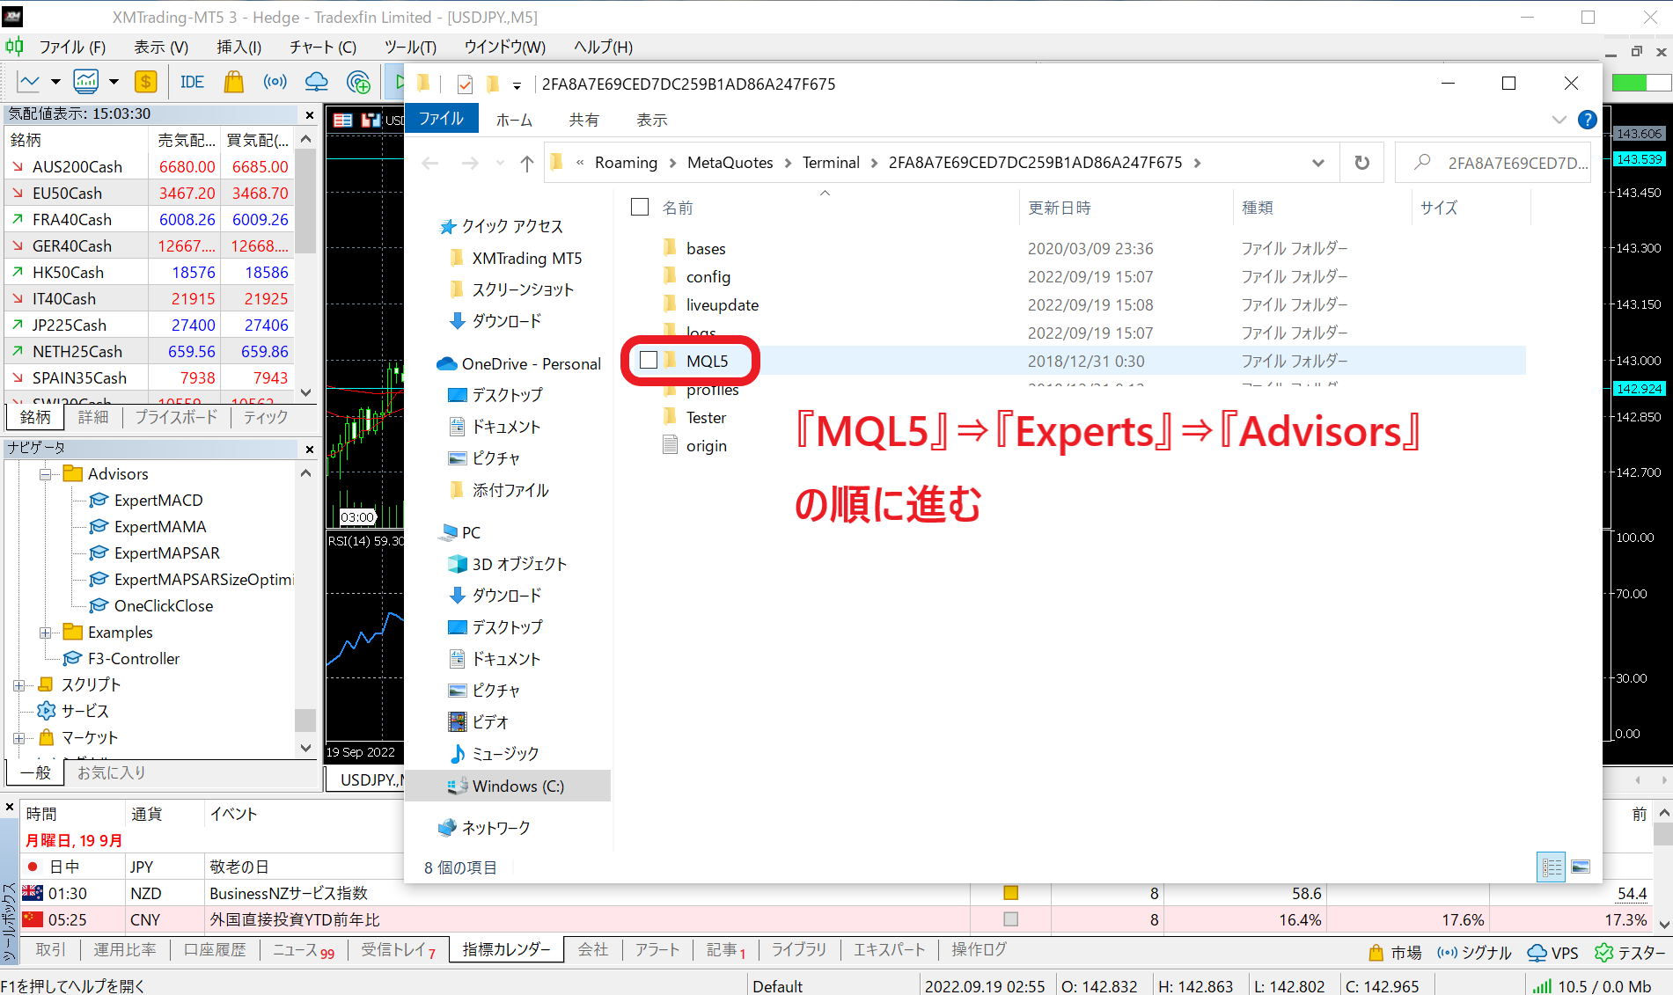The height and width of the screenshot is (995, 1673).
Task: Open 3D オブジェクト in the sidebar
Action: [519, 564]
